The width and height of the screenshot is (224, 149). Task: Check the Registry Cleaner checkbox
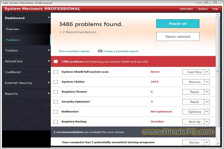pos(56,92)
